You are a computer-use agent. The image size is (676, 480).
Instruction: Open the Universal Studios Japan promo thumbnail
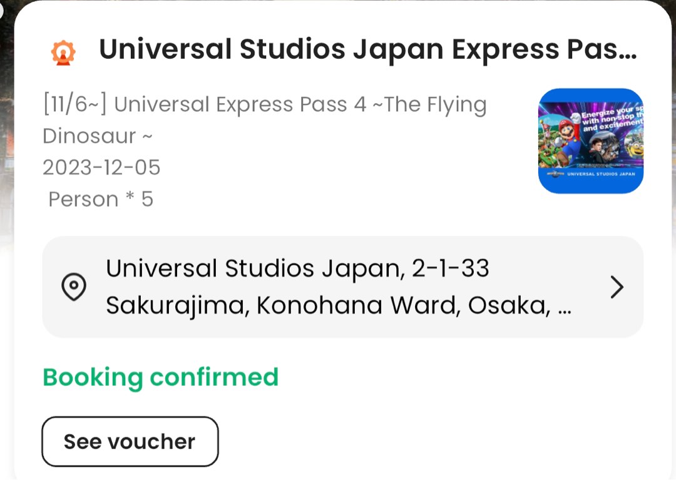[x=589, y=141]
